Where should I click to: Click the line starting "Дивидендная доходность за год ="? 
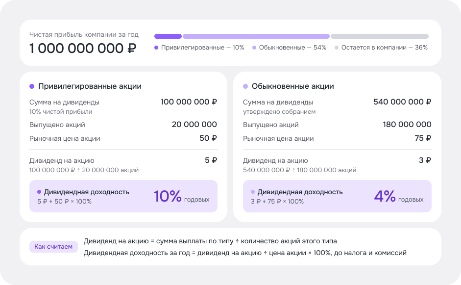245,253
